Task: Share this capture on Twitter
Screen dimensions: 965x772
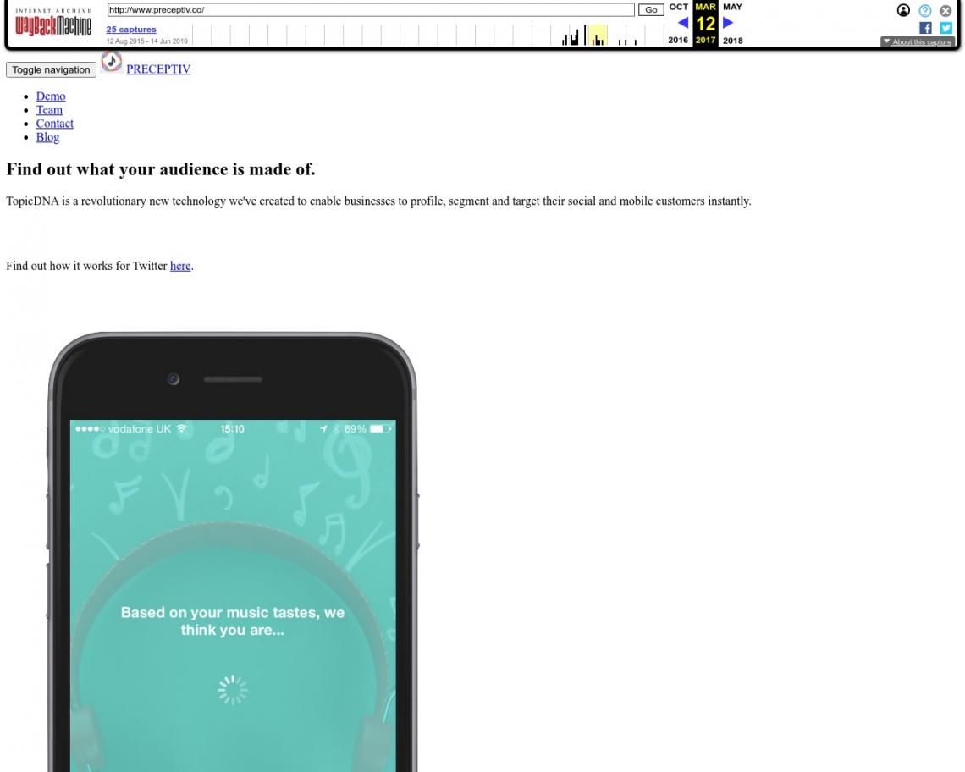Action: coord(946,28)
